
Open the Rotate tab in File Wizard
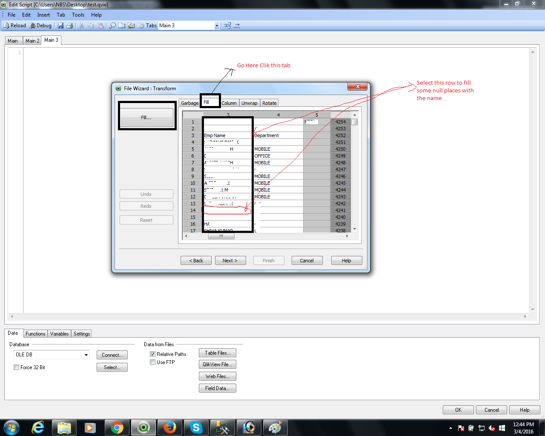point(270,103)
